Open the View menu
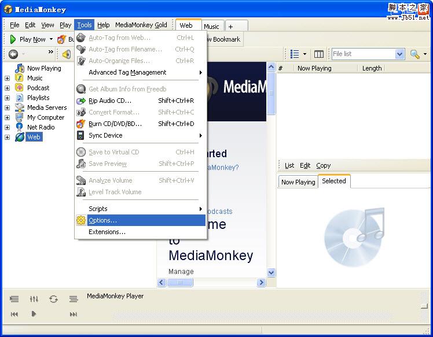Screen dimensions: 433x337 pos(47,25)
